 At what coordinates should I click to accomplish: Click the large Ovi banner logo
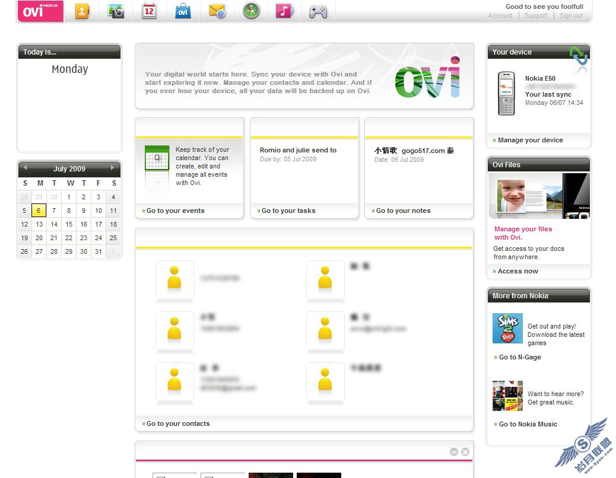427,77
